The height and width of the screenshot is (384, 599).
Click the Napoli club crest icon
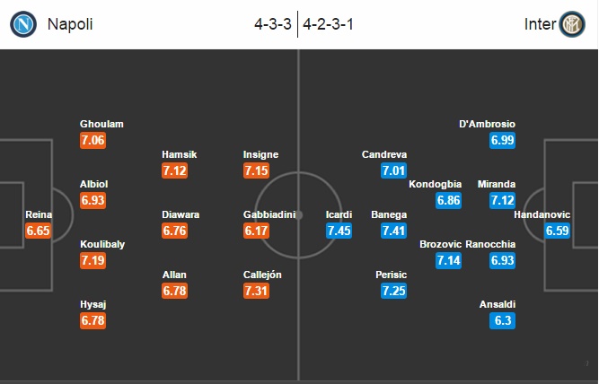(x=23, y=24)
